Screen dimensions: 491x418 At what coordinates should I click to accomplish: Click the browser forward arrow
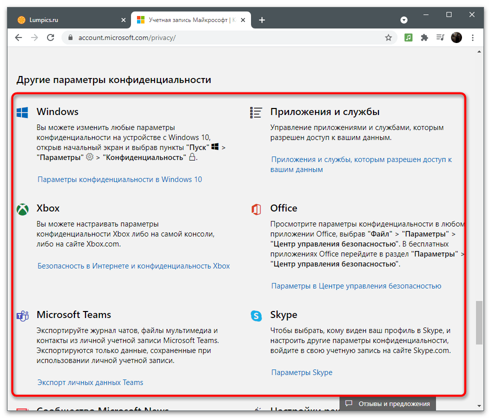coord(34,38)
